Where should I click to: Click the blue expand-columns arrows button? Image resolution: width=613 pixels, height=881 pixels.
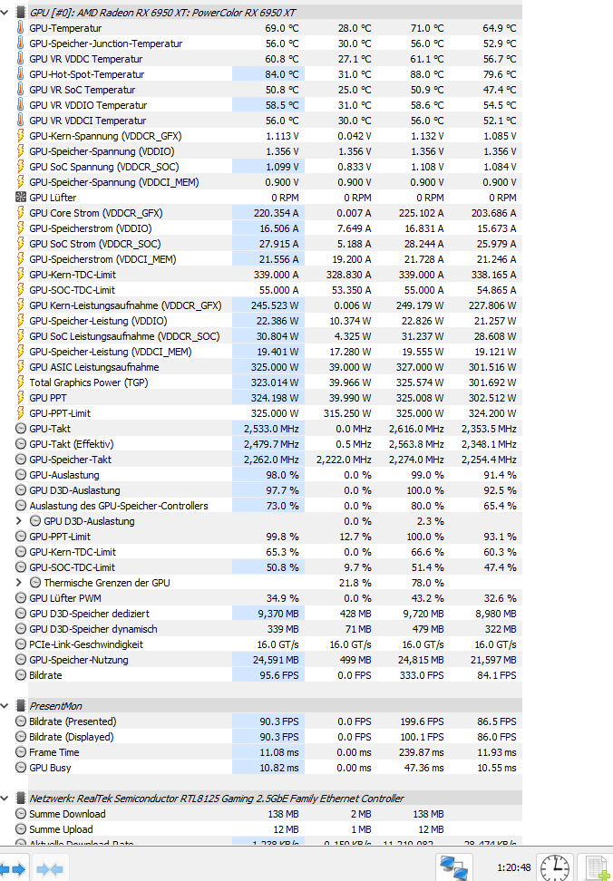pyautogui.click(x=13, y=869)
